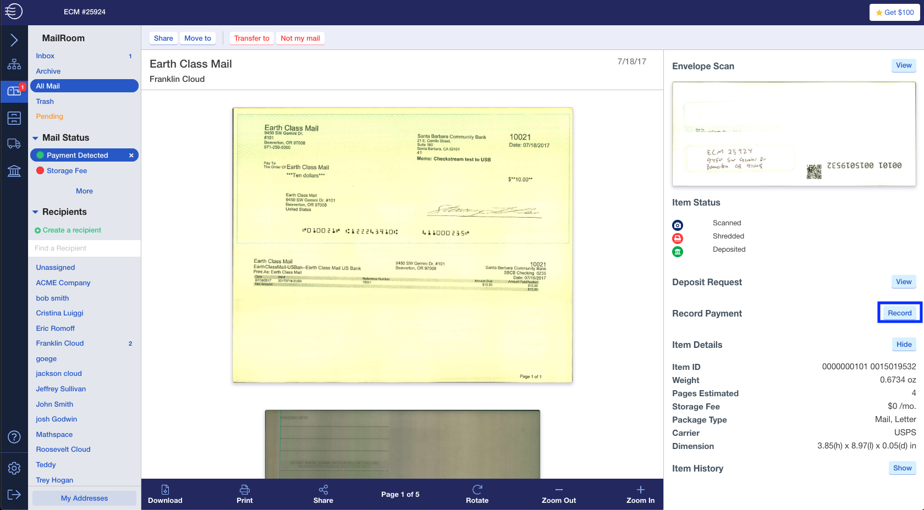Viewport: 924px width, 510px height.
Task: View the Deposit Request
Action: point(904,282)
